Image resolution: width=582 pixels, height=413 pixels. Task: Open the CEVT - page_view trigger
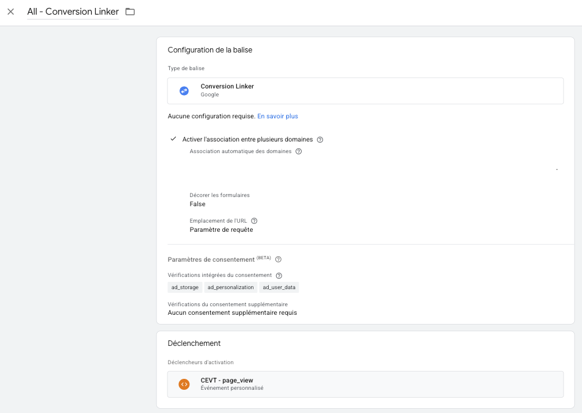[365, 384]
